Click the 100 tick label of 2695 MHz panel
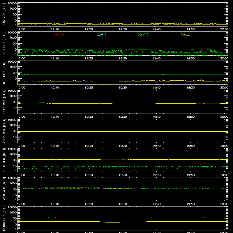 [x=14, y=131]
